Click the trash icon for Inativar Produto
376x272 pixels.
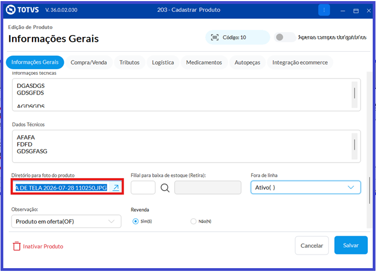pyautogui.click(x=16, y=246)
